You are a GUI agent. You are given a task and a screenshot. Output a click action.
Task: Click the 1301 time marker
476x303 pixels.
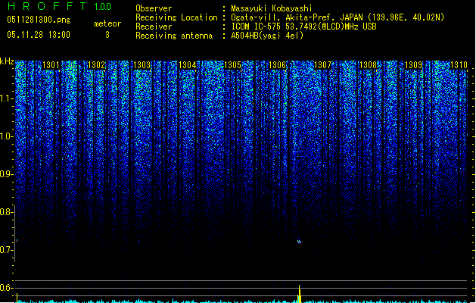[51, 65]
